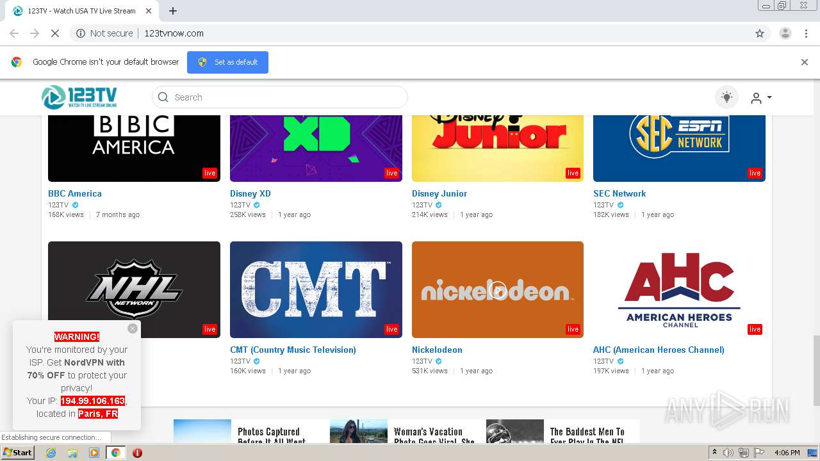Click the live badge on CMT thumbnail

click(391, 329)
